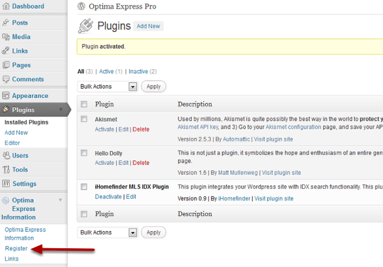Click the Posts pushpin icon

coord(6,23)
